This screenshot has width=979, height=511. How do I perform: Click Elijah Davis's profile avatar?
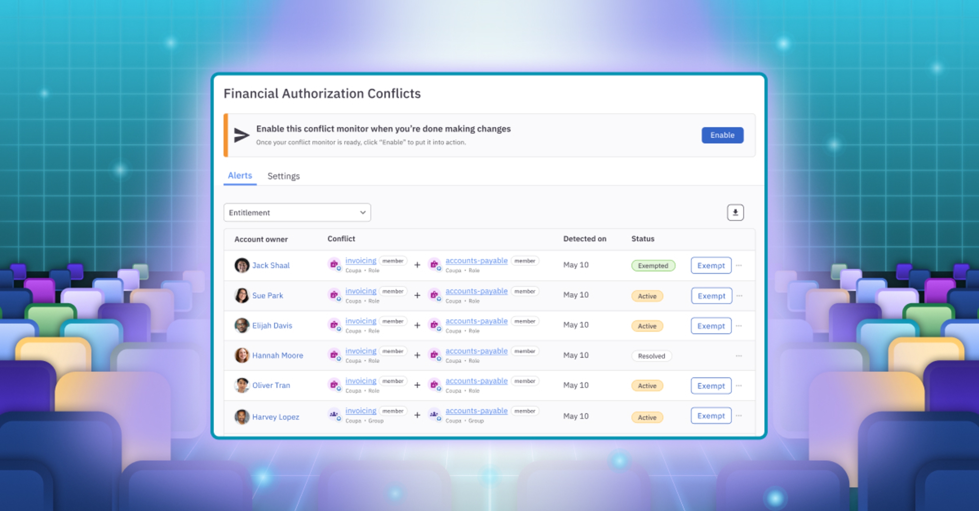coord(242,325)
